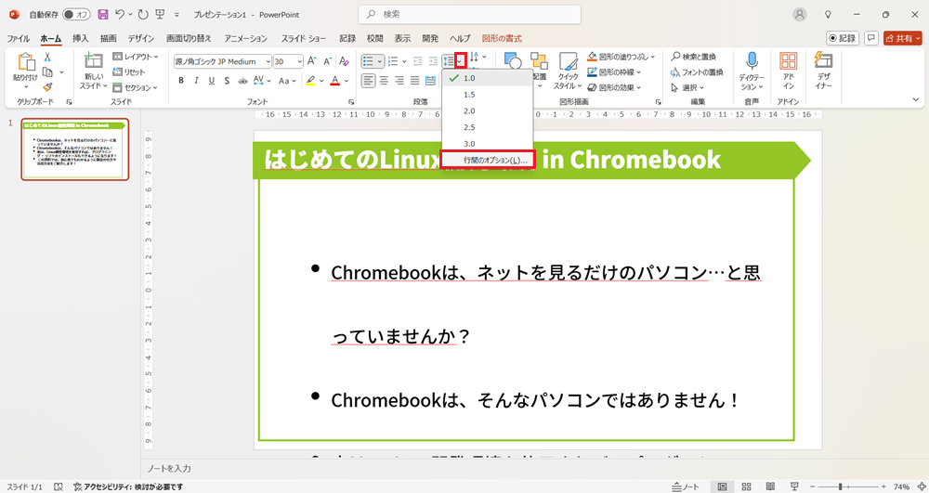
Task: Toggle the Notes (ノート) pane in status bar
Action: click(686, 487)
